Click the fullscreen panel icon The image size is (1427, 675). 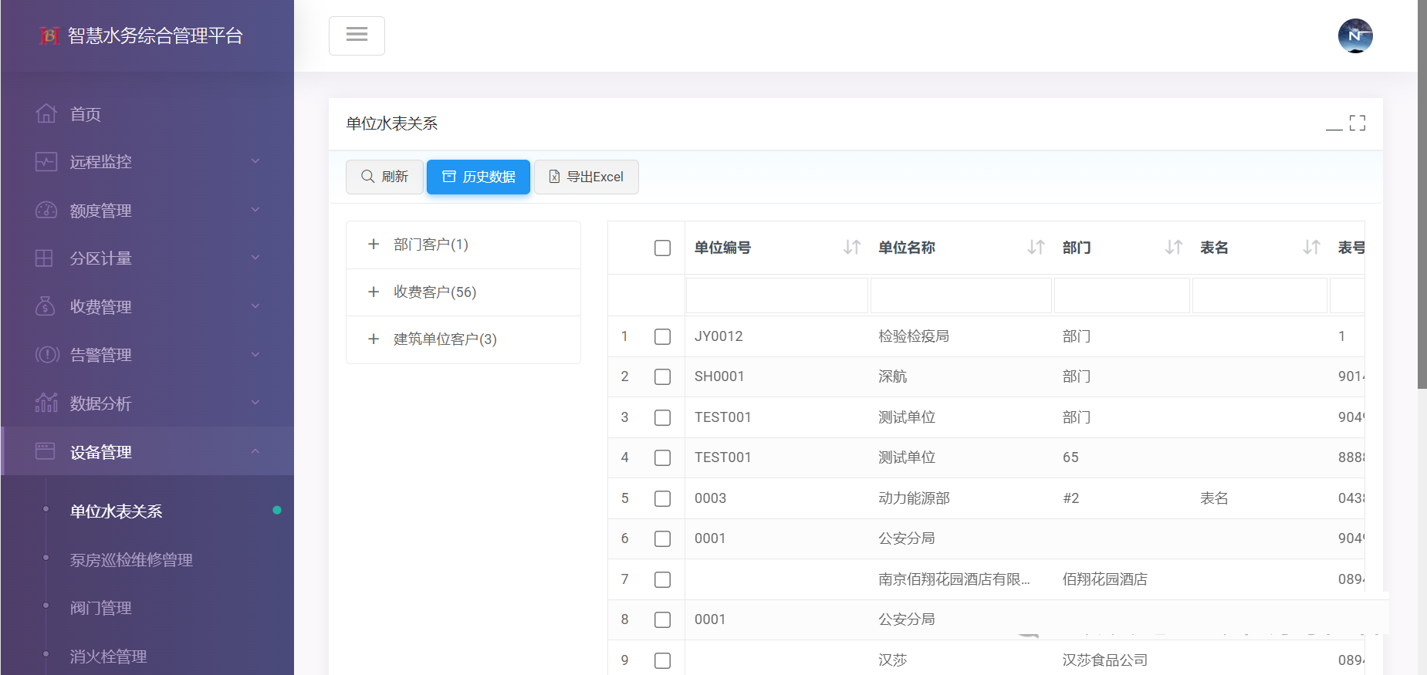[1358, 123]
